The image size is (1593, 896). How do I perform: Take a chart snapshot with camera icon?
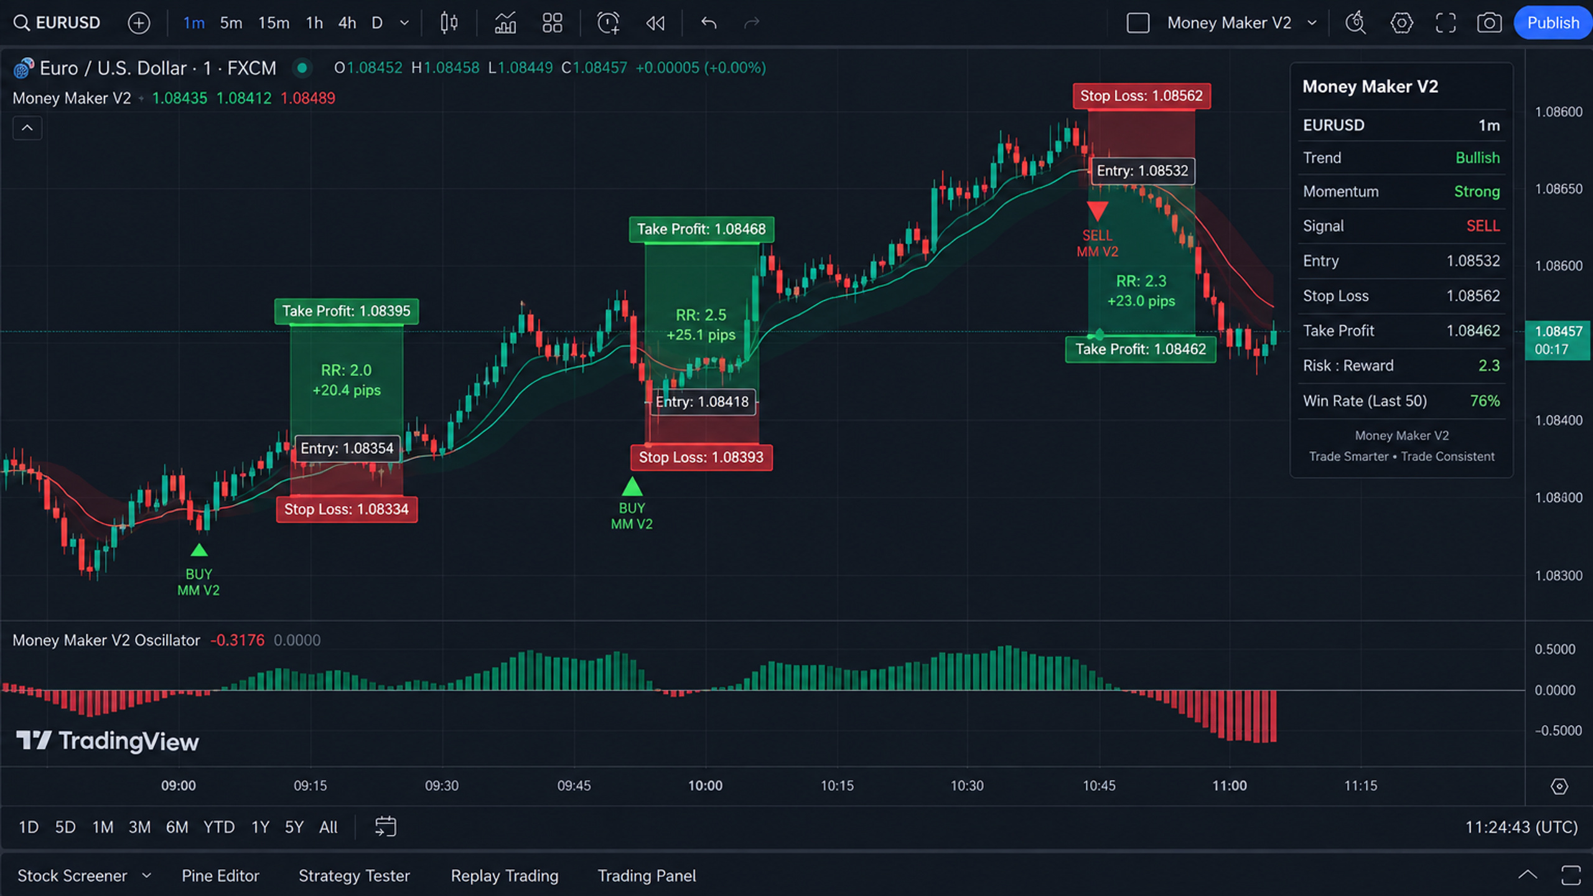[1489, 23]
